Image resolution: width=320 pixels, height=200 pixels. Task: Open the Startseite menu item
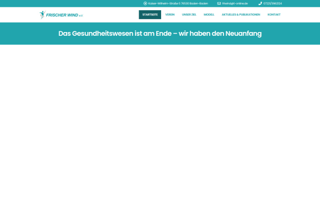pos(150,15)
